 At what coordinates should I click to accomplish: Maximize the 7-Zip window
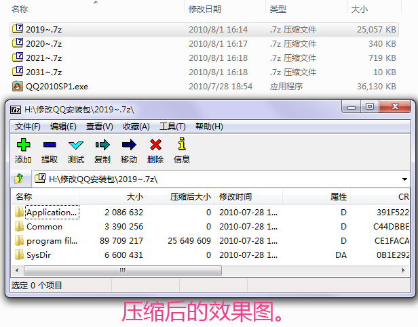click(369, 107)
